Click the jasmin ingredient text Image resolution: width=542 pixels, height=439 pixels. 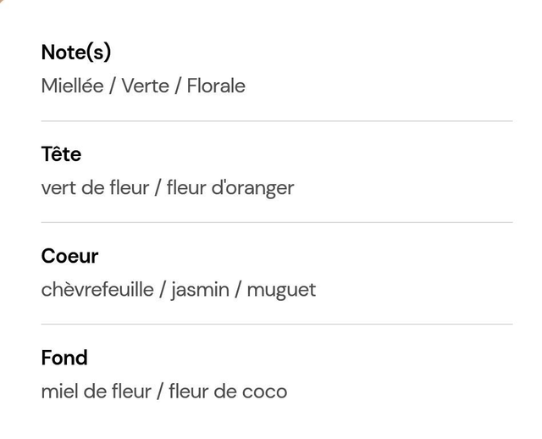click(200, 290)
